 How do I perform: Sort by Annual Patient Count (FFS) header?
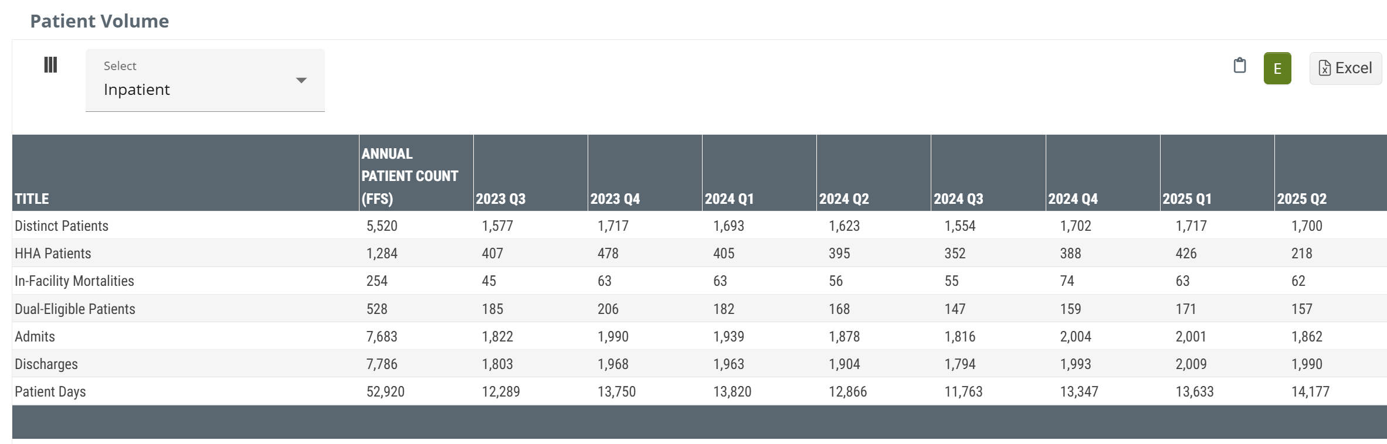coord(409,176)
